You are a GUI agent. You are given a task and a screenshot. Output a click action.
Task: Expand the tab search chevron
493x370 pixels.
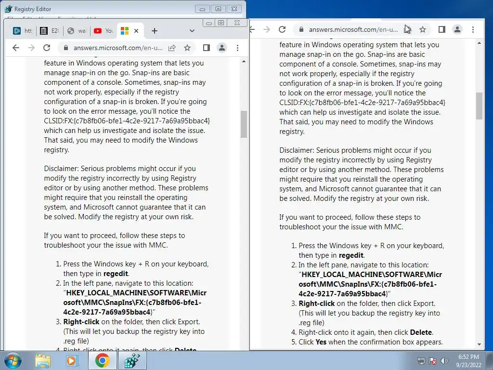[192, 31]
